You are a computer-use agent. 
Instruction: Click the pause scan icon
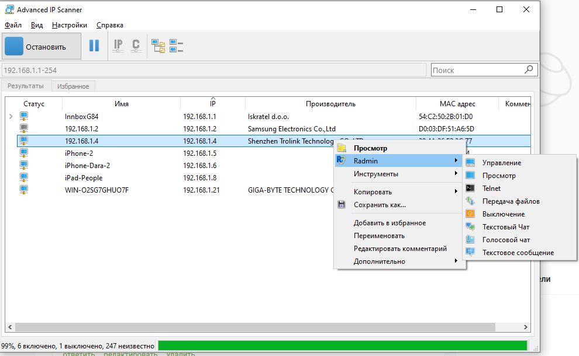point(94,46)
